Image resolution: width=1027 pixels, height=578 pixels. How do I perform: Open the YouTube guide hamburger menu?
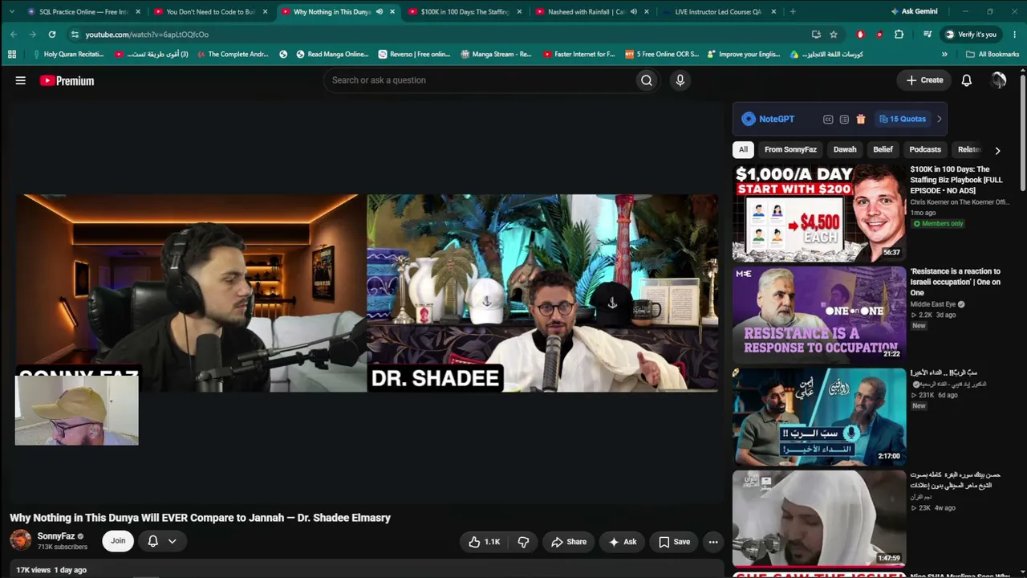21,80
